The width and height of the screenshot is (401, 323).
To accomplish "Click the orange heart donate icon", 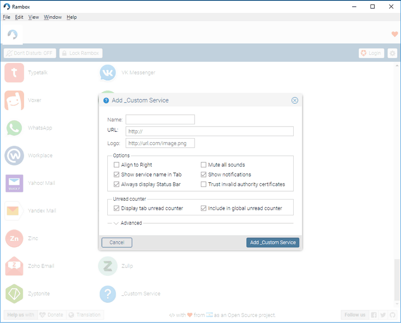I will 395,34.
